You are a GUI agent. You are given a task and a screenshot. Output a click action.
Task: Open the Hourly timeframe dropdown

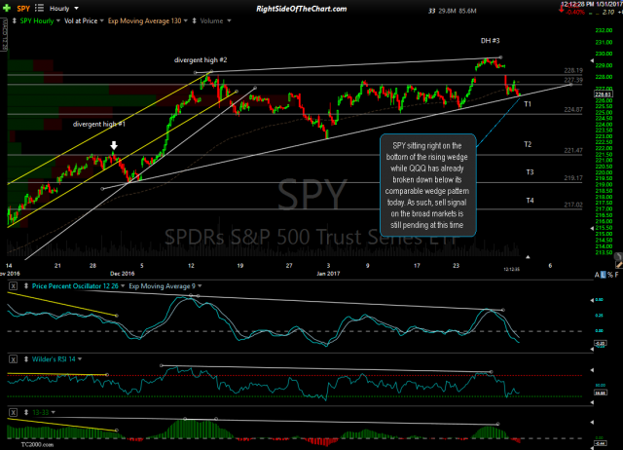tap(64, 9)
